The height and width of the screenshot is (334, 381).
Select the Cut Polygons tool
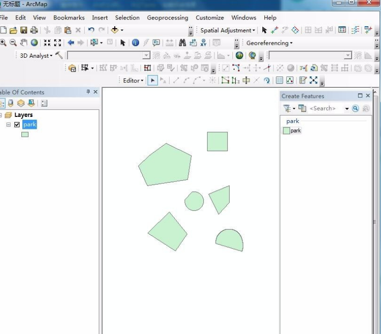tap(246, 80)
